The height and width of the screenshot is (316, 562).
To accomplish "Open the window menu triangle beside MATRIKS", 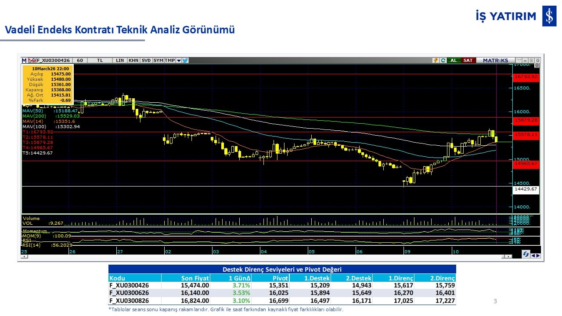I will tap(519, 61).
